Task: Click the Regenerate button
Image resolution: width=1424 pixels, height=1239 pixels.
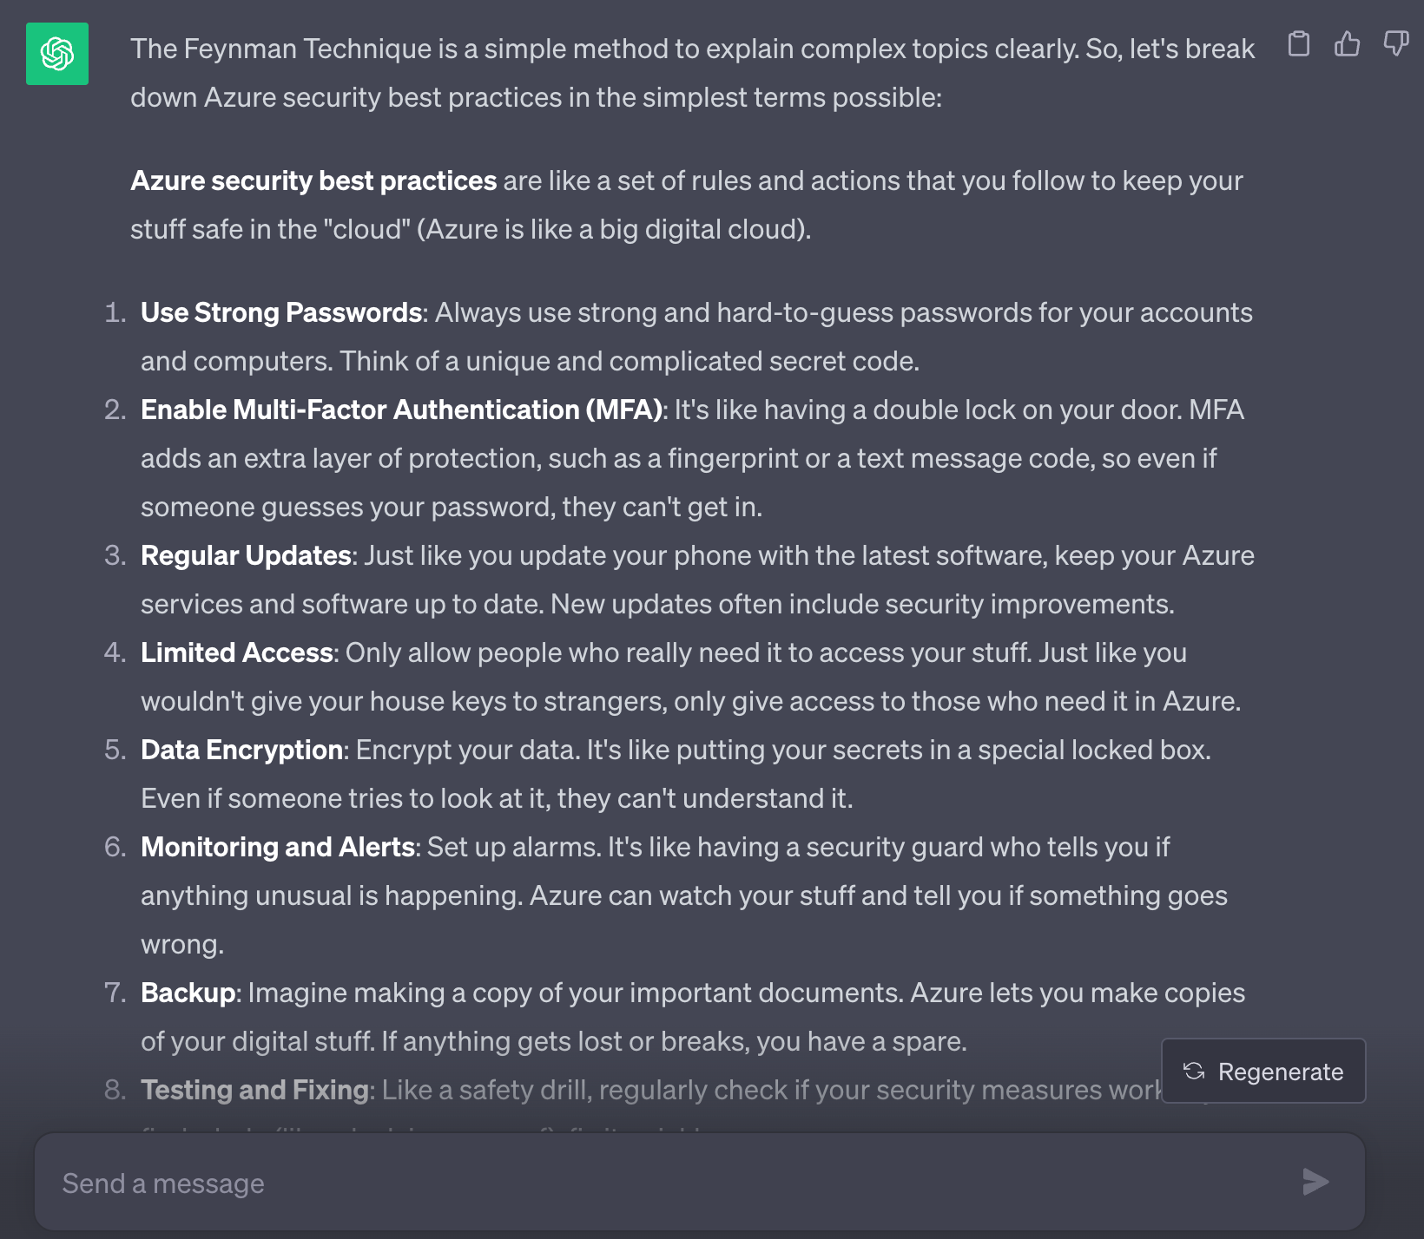Action: click(1263, 1072)
